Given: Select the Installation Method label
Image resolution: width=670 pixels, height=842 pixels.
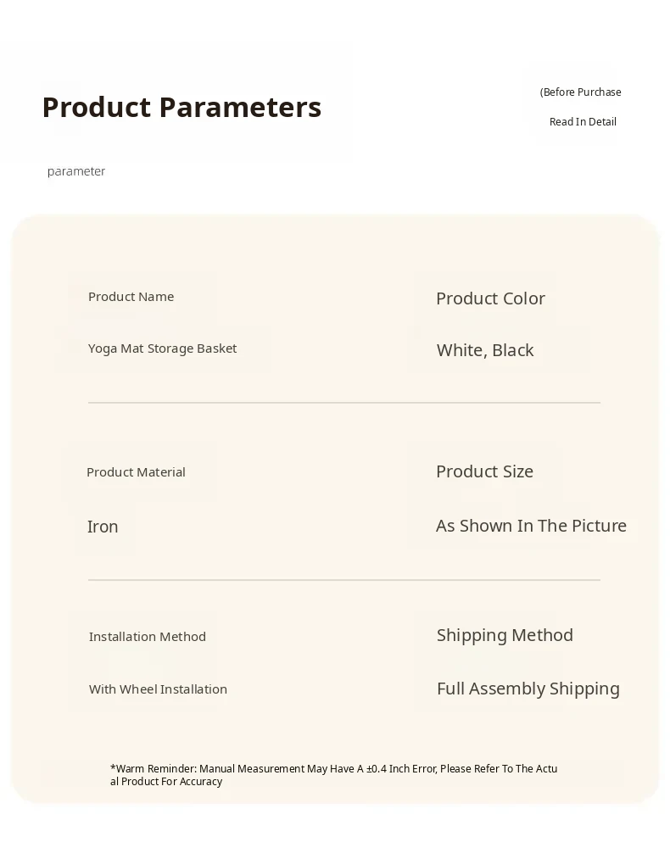Looking at the screenshot, I should coord(148,637).
